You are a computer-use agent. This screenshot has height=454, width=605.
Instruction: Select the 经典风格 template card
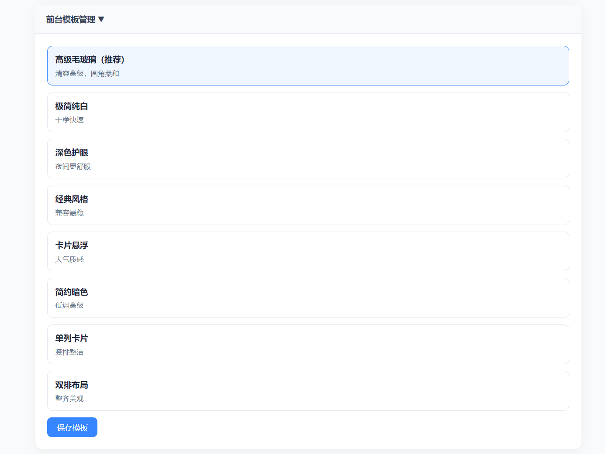(x=308, y=205)
